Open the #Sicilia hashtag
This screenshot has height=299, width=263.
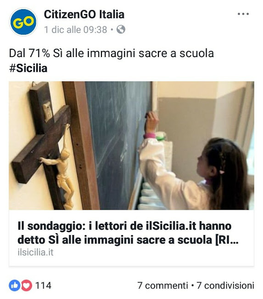(28, 68)
